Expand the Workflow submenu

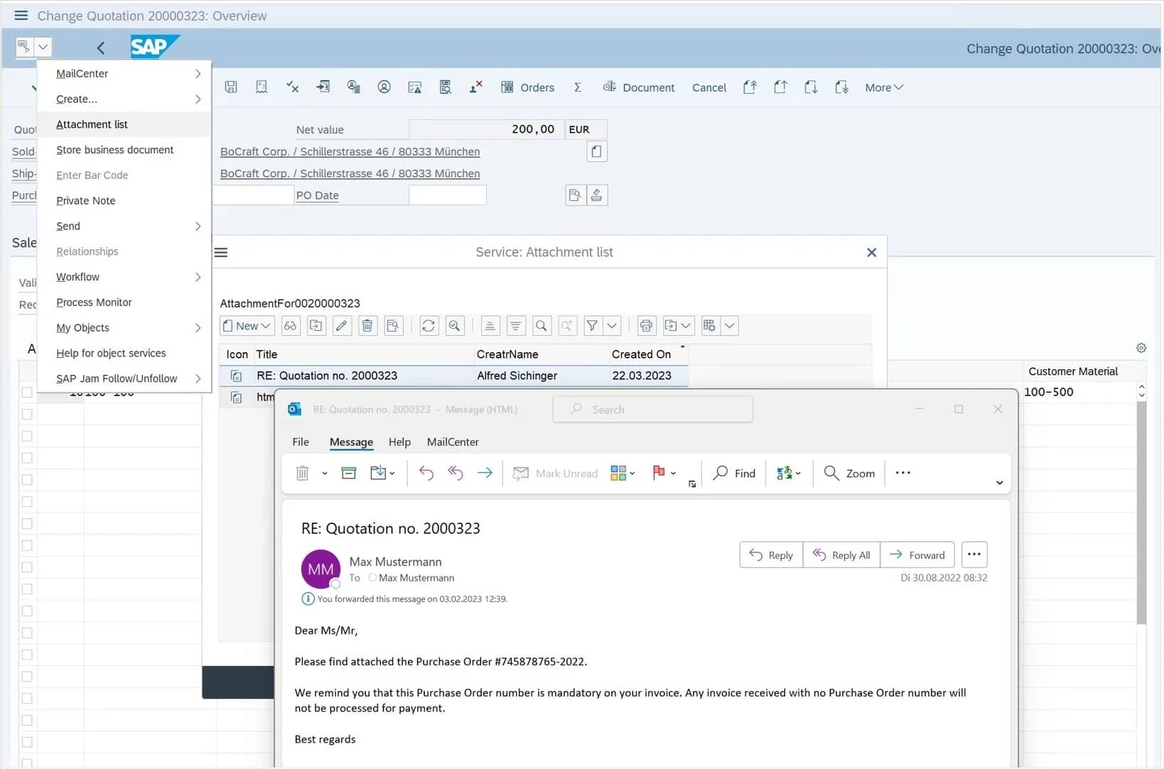tap(124, 277)
